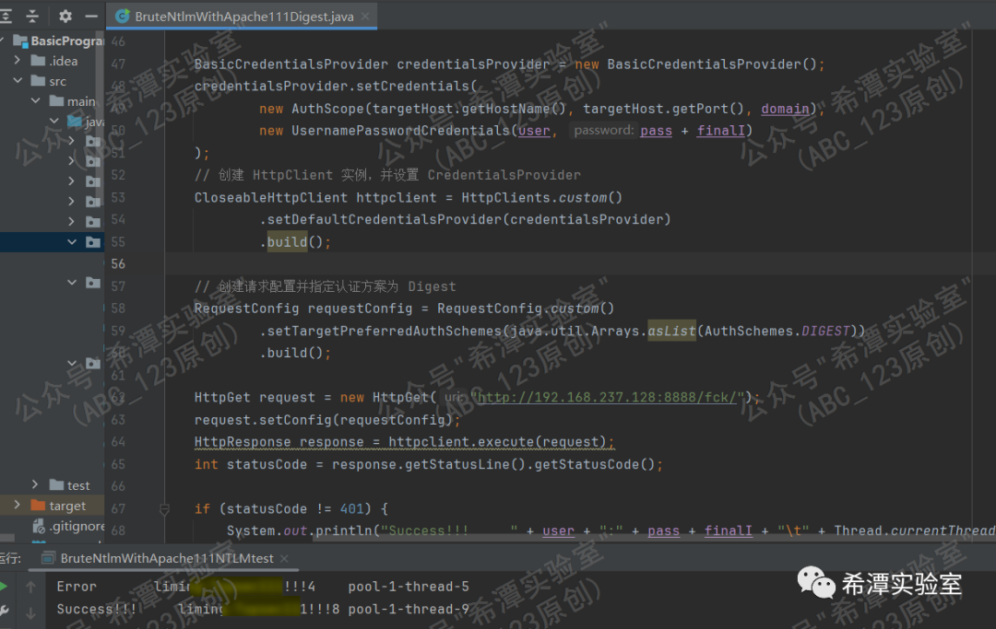996x629 pixels.
Task: Click AuthSchemes.DIGEST constant
Action: (777, 331)
